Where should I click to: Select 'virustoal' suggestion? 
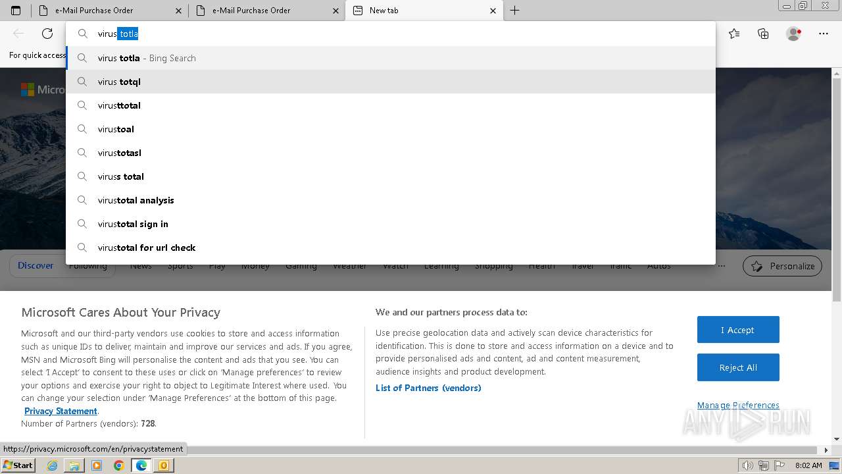click(x=391, y=129)
